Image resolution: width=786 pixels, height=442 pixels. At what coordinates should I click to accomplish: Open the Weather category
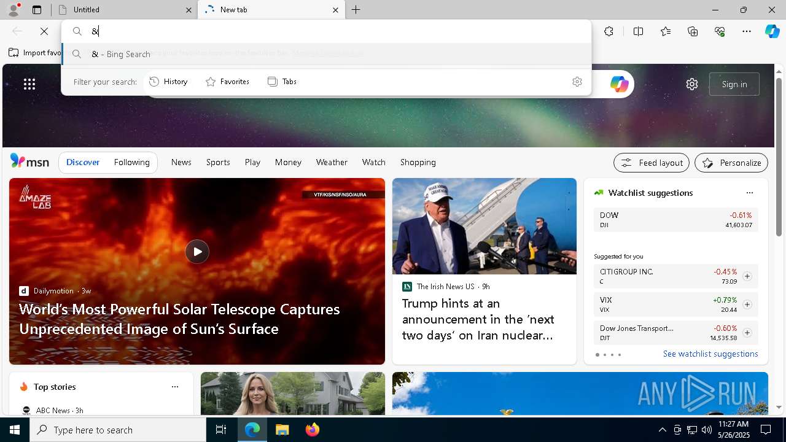332,162
